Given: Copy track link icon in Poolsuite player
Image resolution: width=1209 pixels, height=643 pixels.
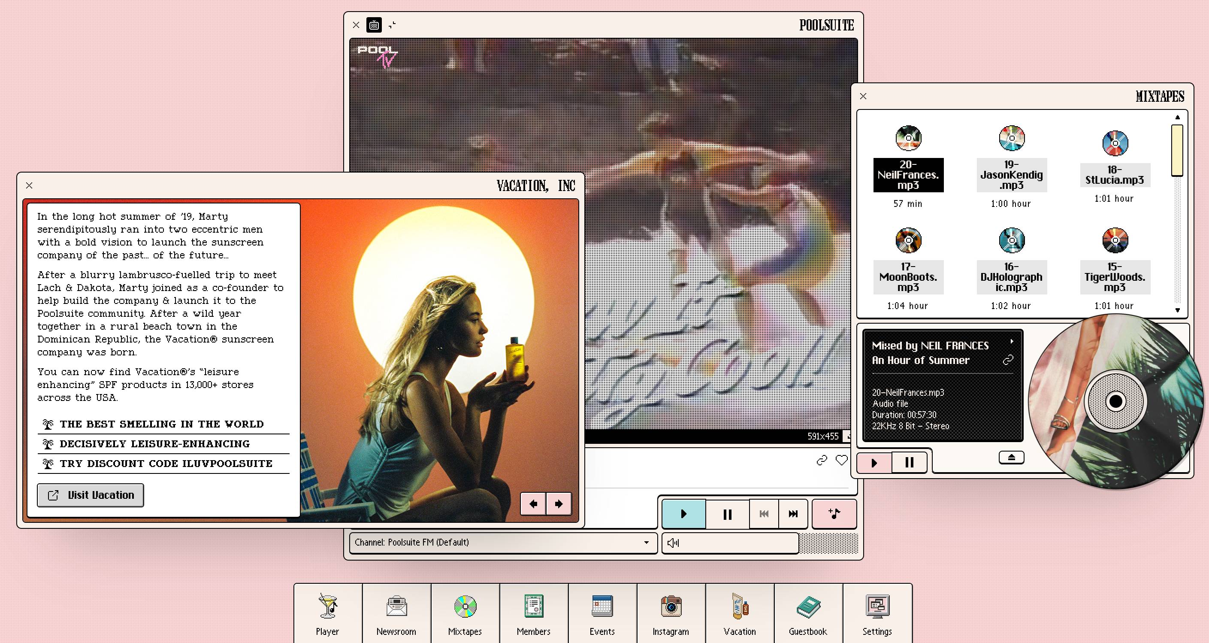Looking at the screenshot, I should tap(822, 460).
